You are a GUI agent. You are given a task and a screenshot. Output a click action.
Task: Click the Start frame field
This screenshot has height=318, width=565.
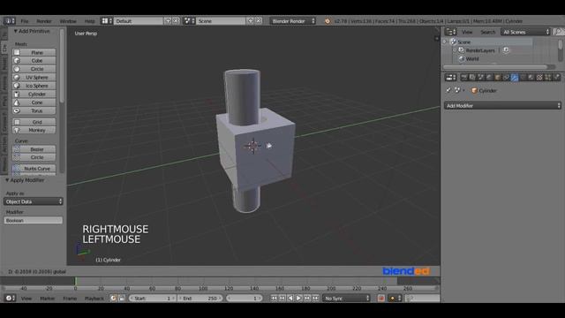pyautogui.click(x=153, y=299)
